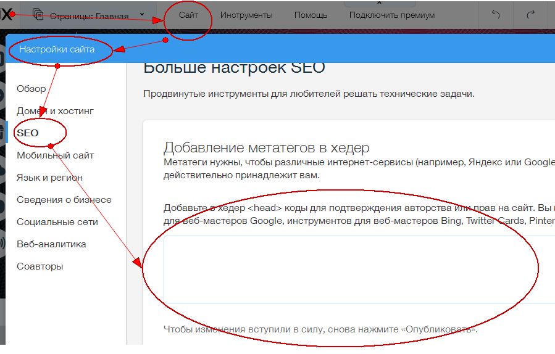Select Обзор in settings sidebar
Screen dimensions: 555x354
31,89
